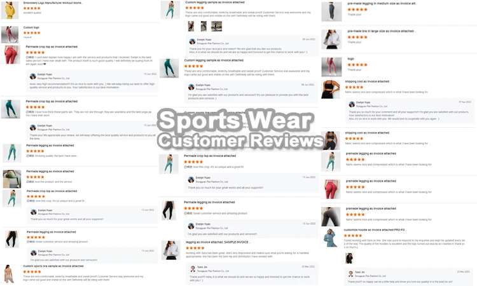Open the Custom logo review title
This screenshot has height=286, width=477.
pos(31,27)
